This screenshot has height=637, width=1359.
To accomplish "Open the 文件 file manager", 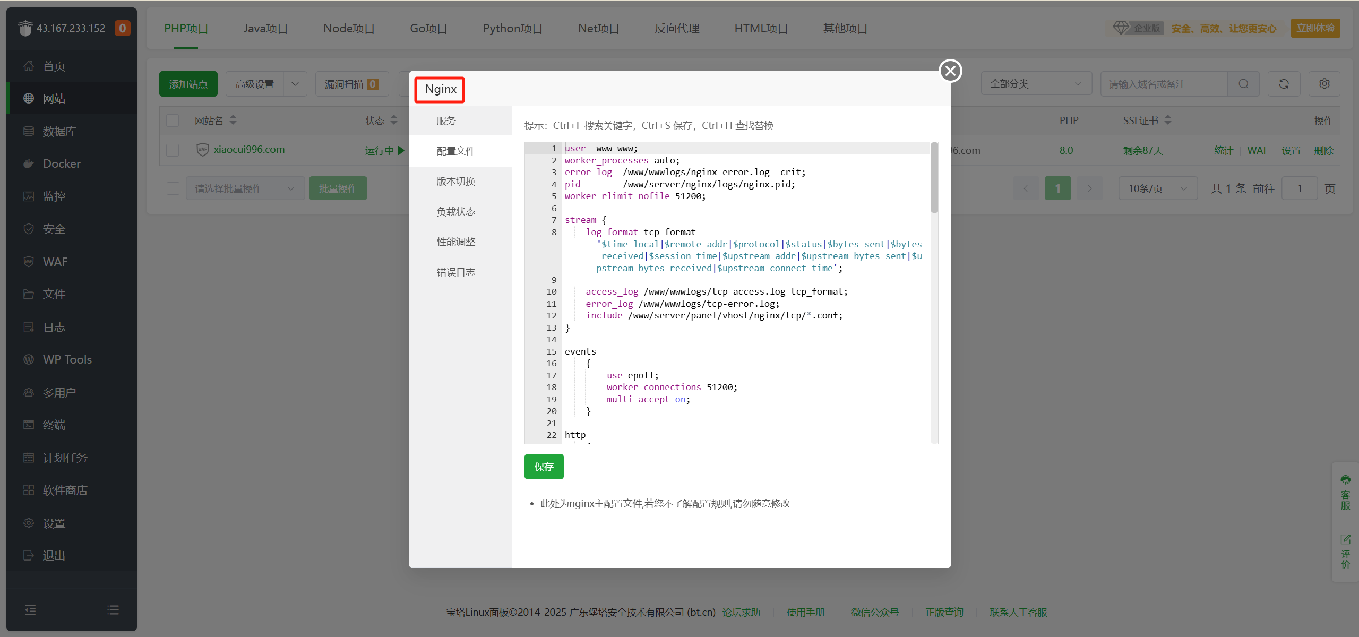I will click(x=54, y=294).
